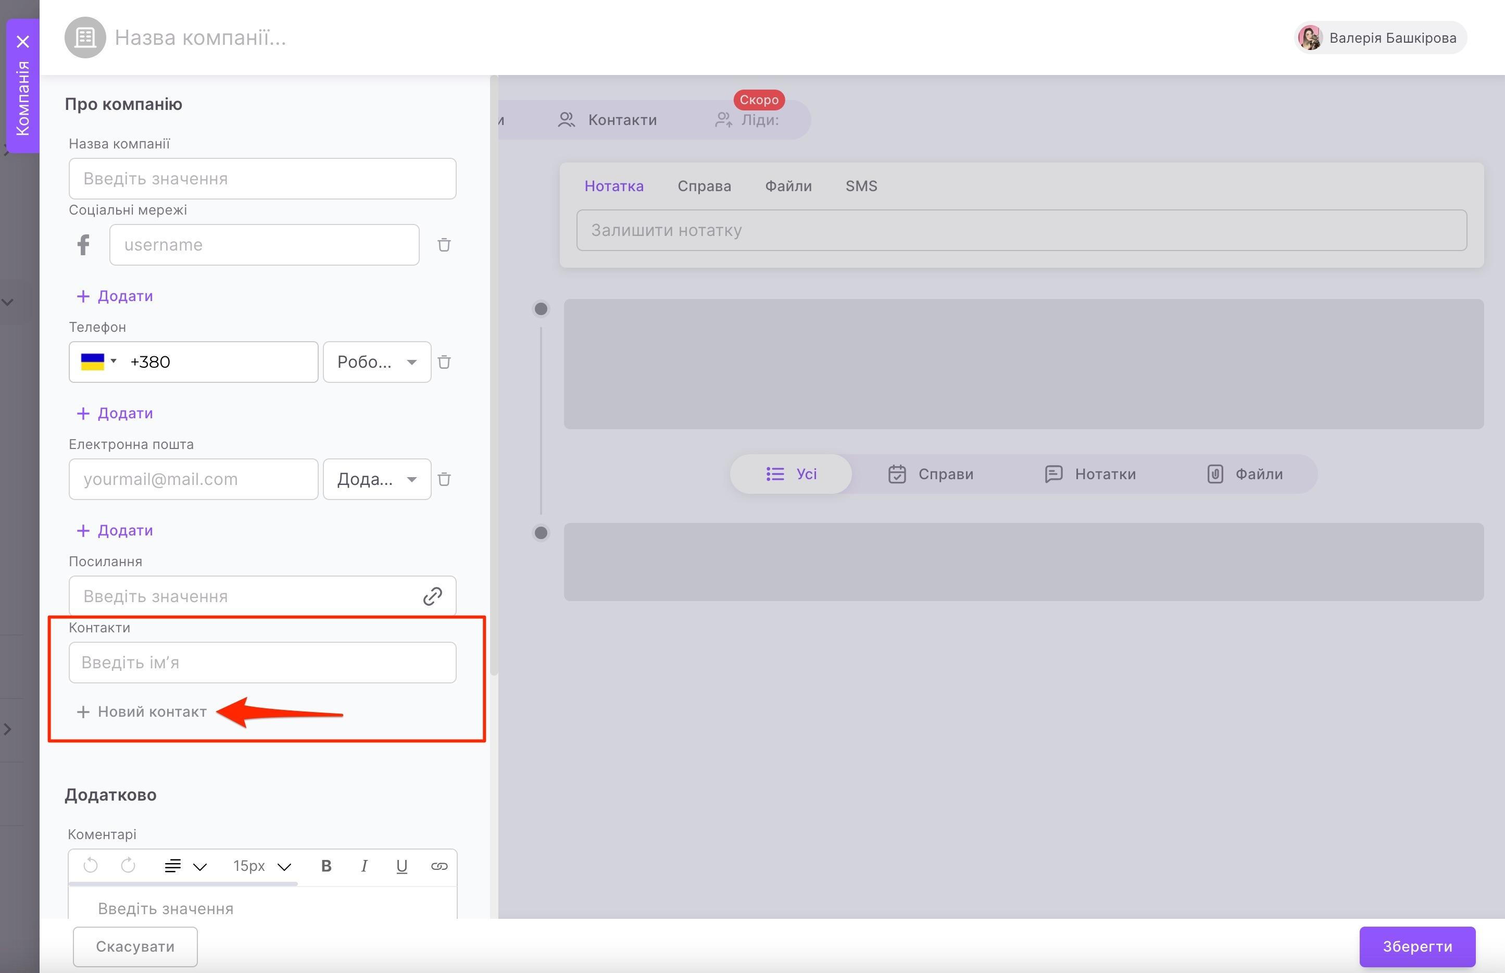The height and width of the screenshot is (973, 1505).
Task: Toggle italic formatting in comments
Action: coord(364,866)
